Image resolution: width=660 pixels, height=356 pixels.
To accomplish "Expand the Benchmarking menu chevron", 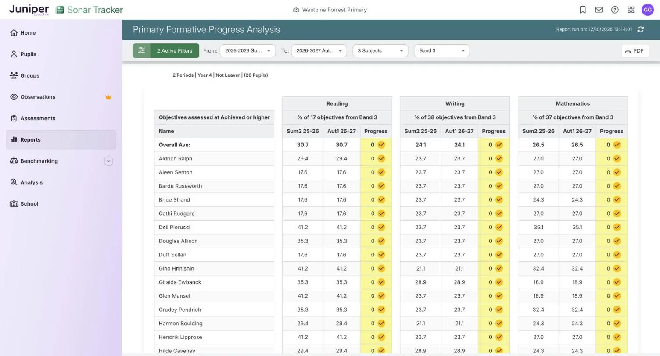I will tap(108, 161).
